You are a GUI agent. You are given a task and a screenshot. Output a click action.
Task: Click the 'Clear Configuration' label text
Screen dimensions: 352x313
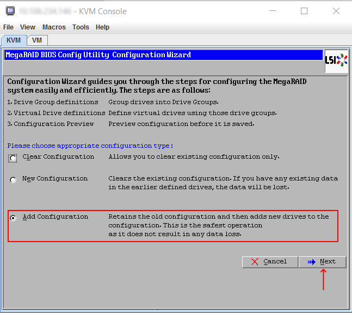click(x=58, y=156)
